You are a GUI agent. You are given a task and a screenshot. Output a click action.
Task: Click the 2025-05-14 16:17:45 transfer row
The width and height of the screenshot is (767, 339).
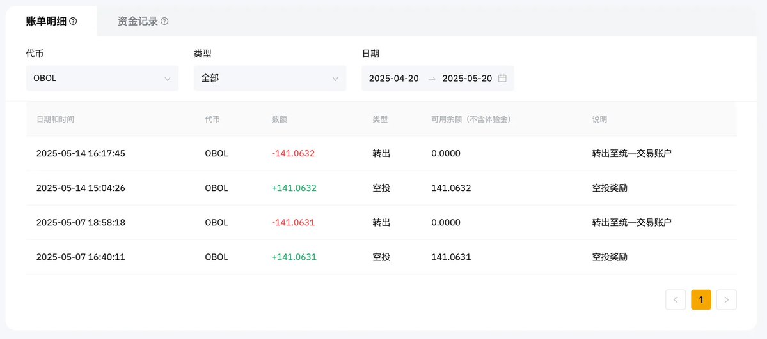click(381, 153)
